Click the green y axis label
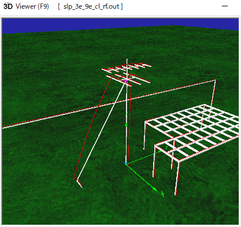Screen dimensions: 241x227 tap(166, 147)
